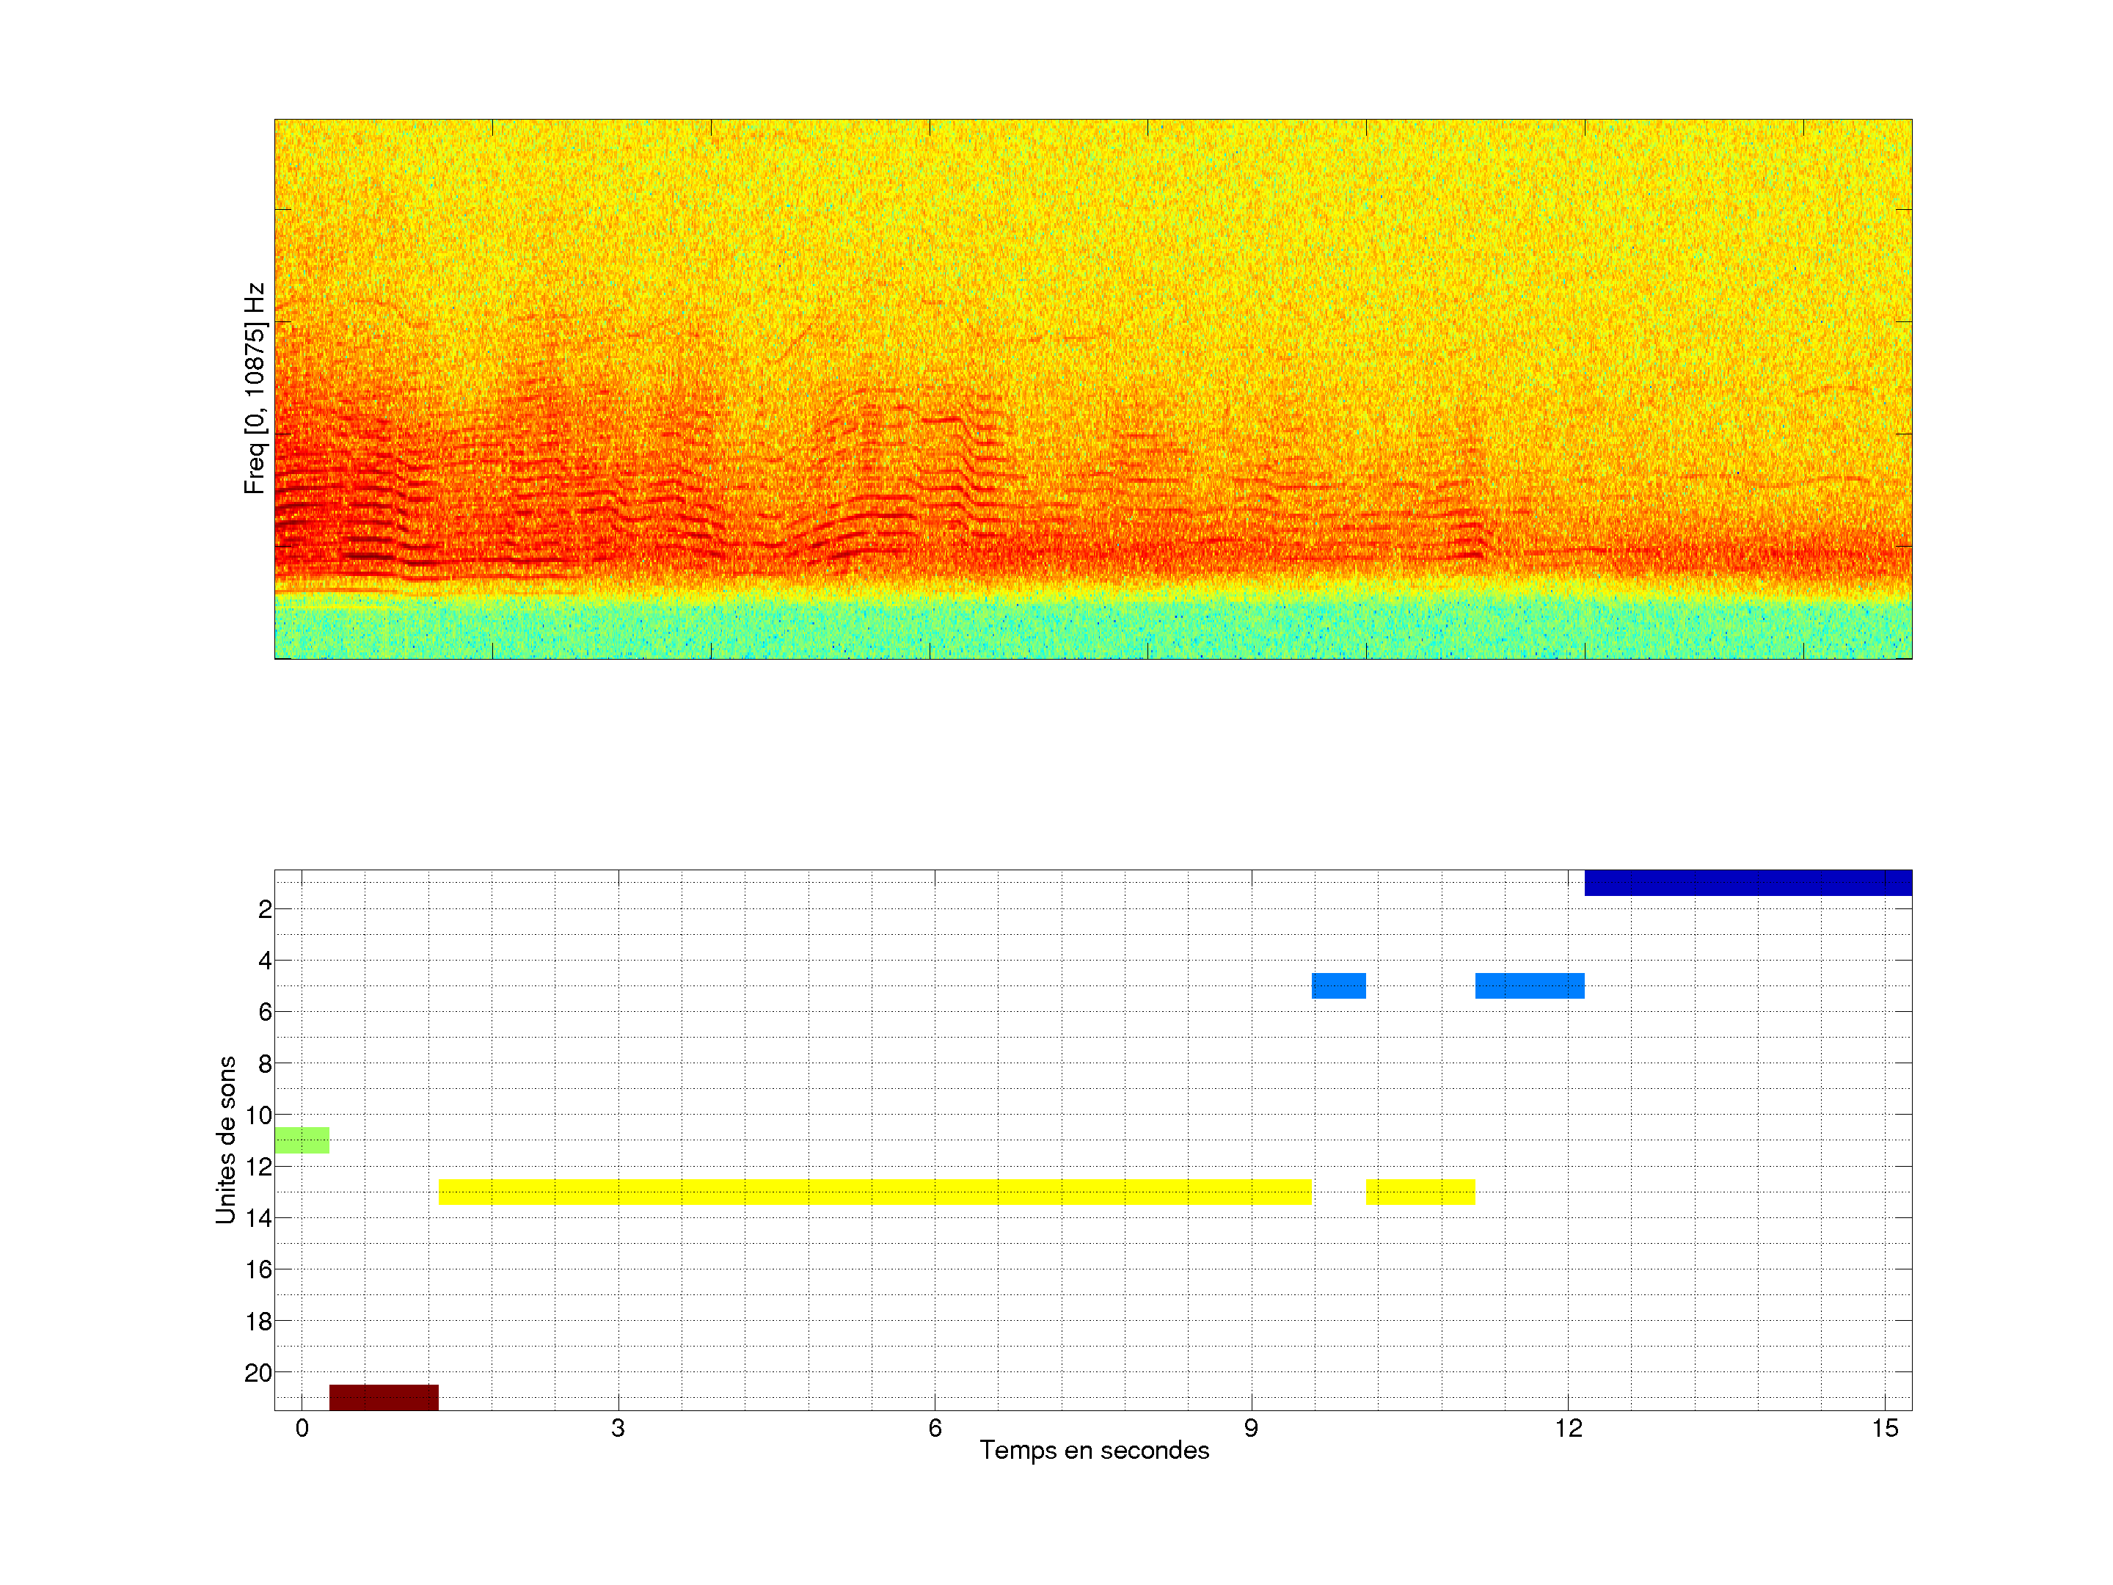Click the x-axis tick label 0
Viewport: 2113px width, 1585px height.
click(x=302, y=1428)
